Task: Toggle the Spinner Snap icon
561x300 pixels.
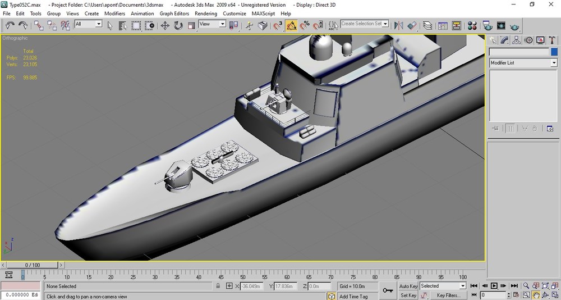Action: click(x=318, y=25)
